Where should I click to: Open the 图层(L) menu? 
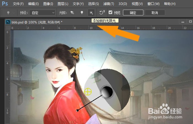pos(63,4)
